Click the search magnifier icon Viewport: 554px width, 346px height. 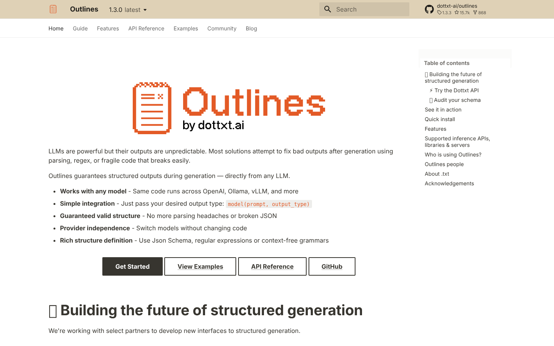(x=328, y=9)
